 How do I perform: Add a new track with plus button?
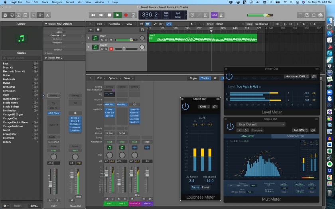91,30
